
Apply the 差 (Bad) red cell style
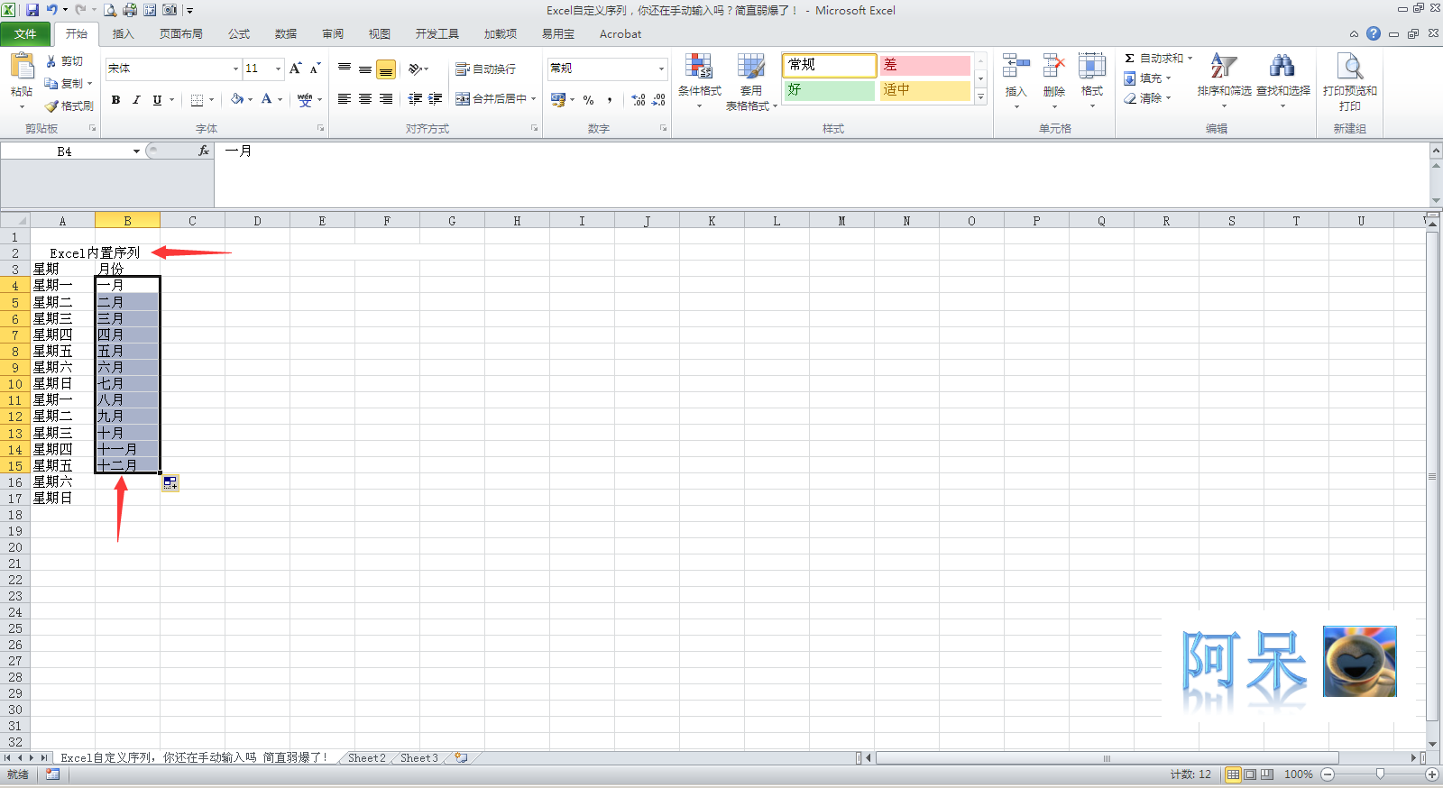point(924,65)
